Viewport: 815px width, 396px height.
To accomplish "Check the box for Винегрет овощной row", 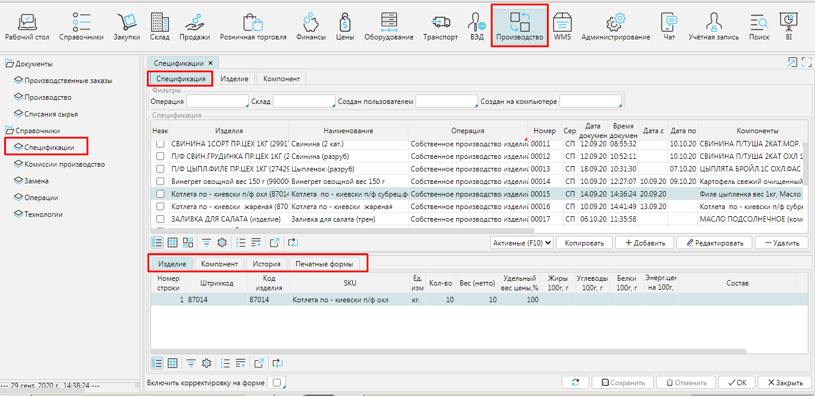I will (x=160, y=181).
